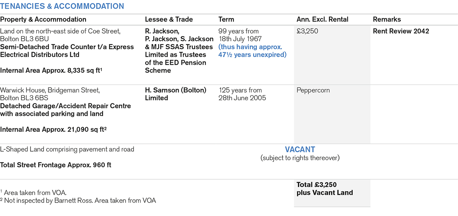The width and height of the screenshot is (458, 216).
Task: Click Rent Review 2042 remark
Action: tap(401, 31)
